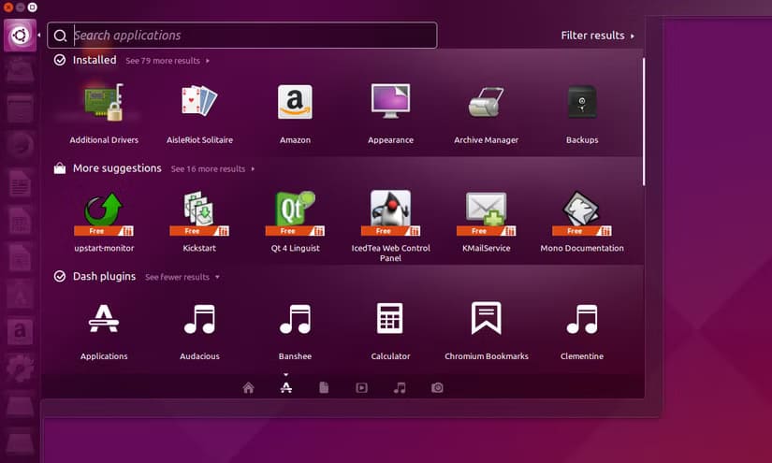Image resolution: width=772 pixels, height=463 pixels.
Task: Open Appearance settings
Action: 390,103
